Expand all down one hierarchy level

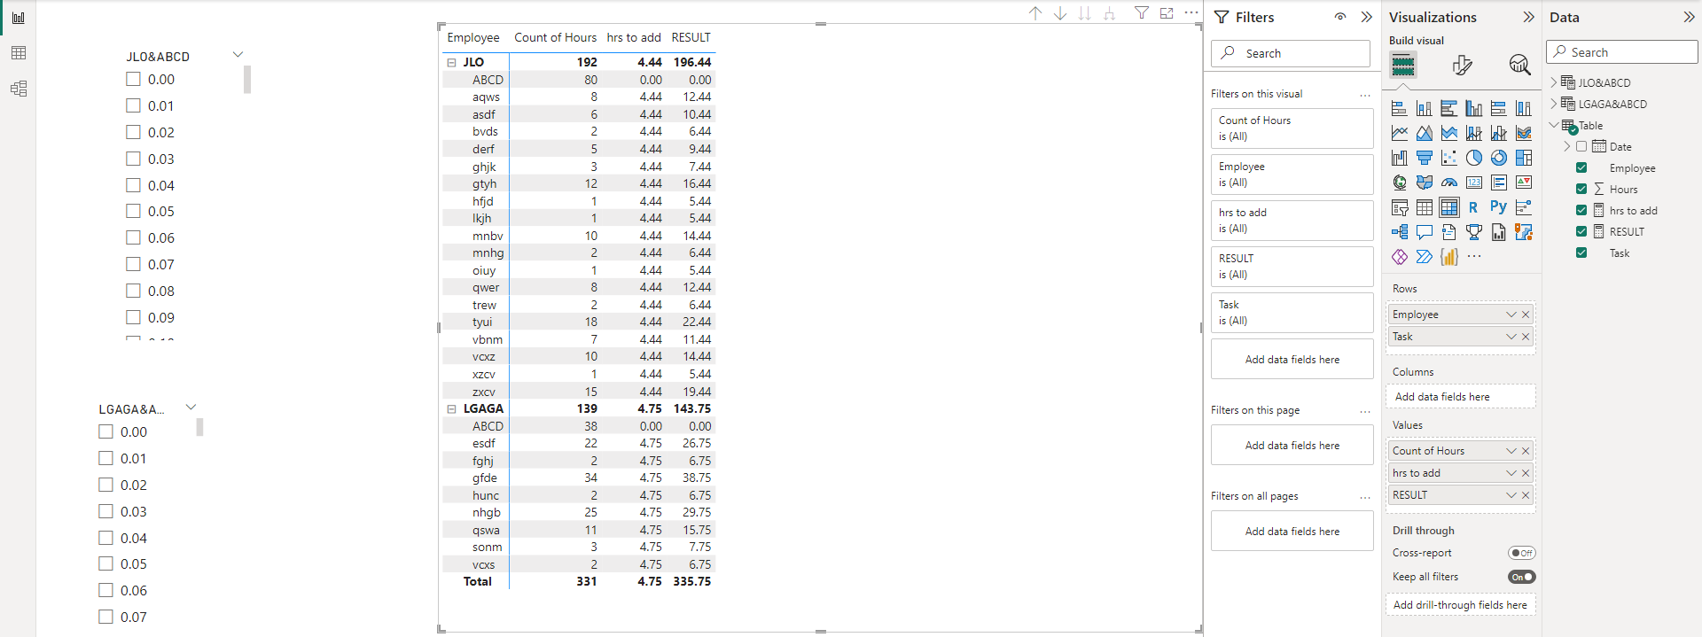tap(1110, 13)
